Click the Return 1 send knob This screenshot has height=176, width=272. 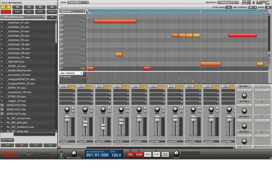pos(244,96)
